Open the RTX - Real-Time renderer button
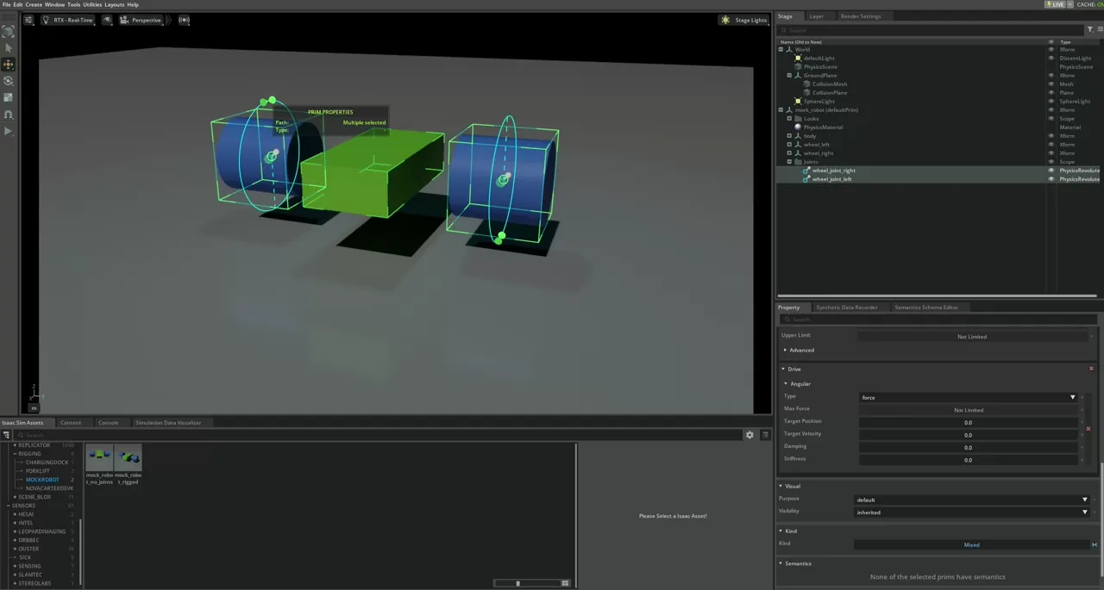Image resolution: width=1104 pixels, height=590 pixels. [x=68, y=20]
